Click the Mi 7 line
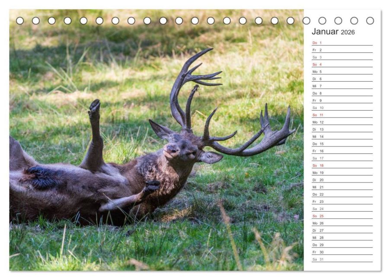 point(342,86)
